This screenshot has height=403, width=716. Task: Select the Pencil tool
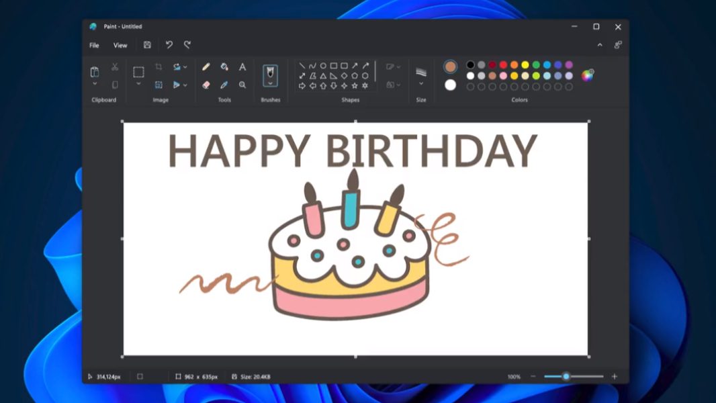click(206, 67)
